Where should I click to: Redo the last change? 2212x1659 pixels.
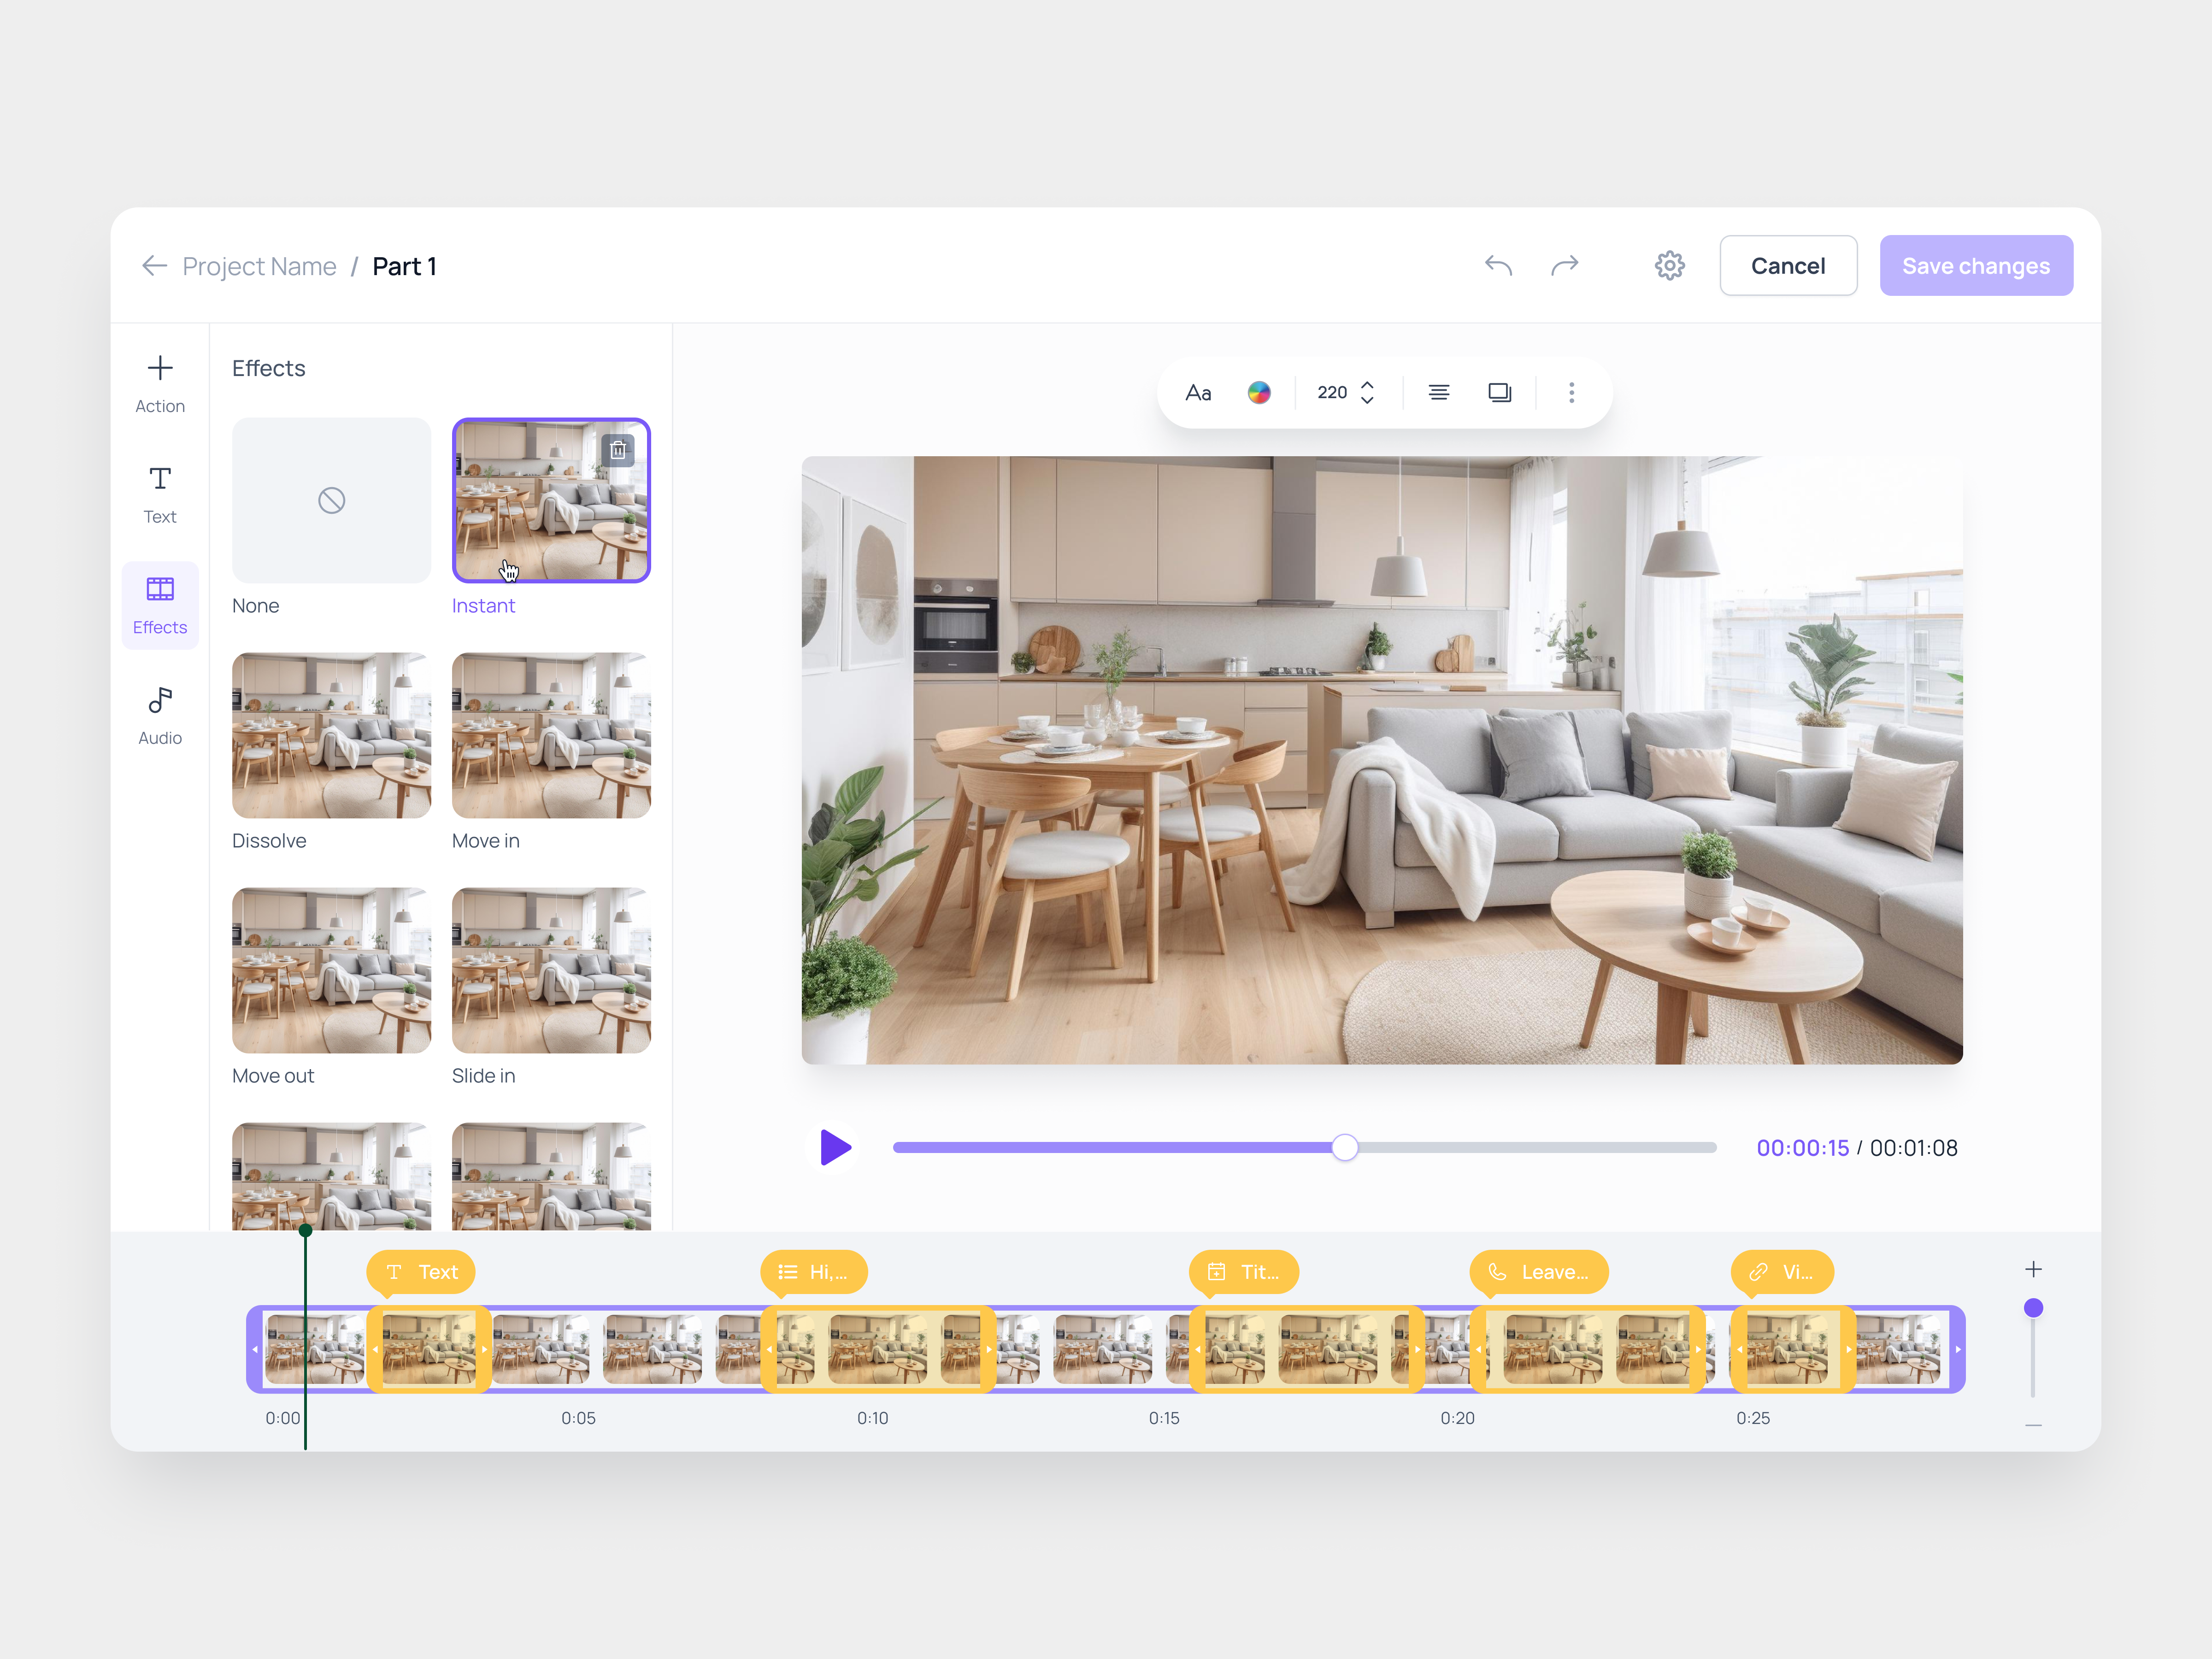pyautogui.click(x=1565, y=265)
